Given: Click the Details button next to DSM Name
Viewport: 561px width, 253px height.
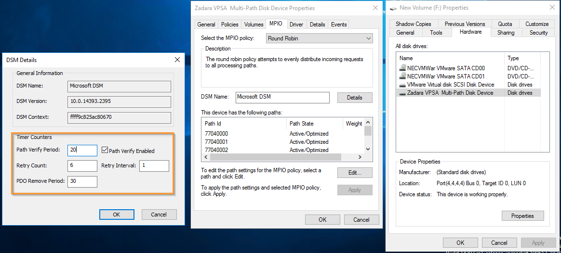Looking at the screenshot, I should click(x=355, y=98).
